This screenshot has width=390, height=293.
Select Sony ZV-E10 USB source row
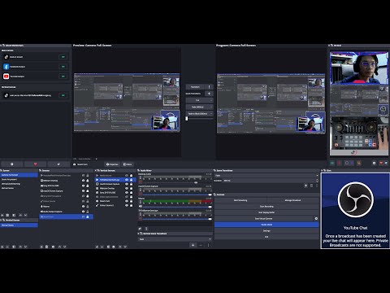pyautogui.click(x=67, y=186)
